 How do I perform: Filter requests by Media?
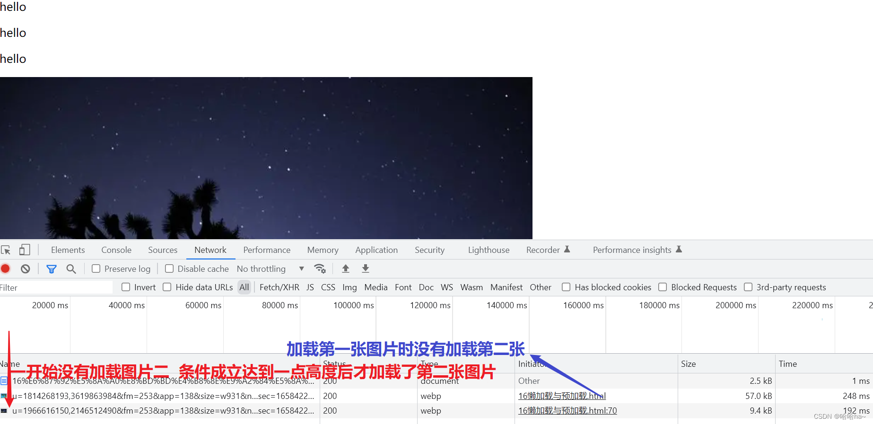[x=376, y=287]
